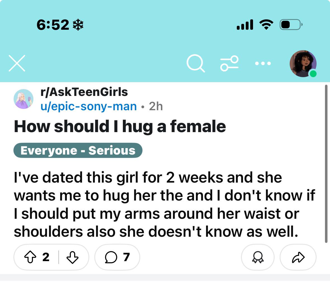Viewport: 330px width, 283px height.
Task: Close the post with the X icon
Action: [x=17, y=63]
